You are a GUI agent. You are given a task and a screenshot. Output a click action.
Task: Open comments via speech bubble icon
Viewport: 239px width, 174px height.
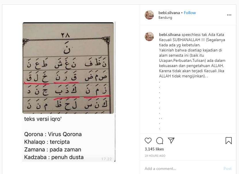pos(159,141)
